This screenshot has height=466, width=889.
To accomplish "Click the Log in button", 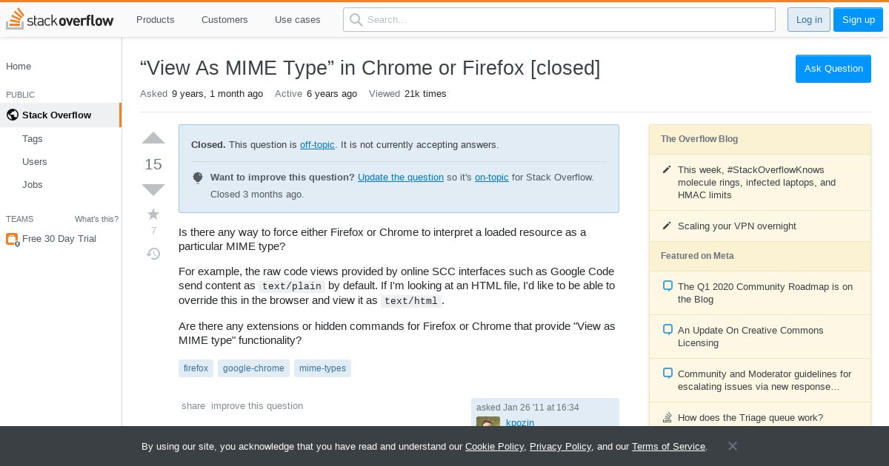I will (x=809, y=19).
